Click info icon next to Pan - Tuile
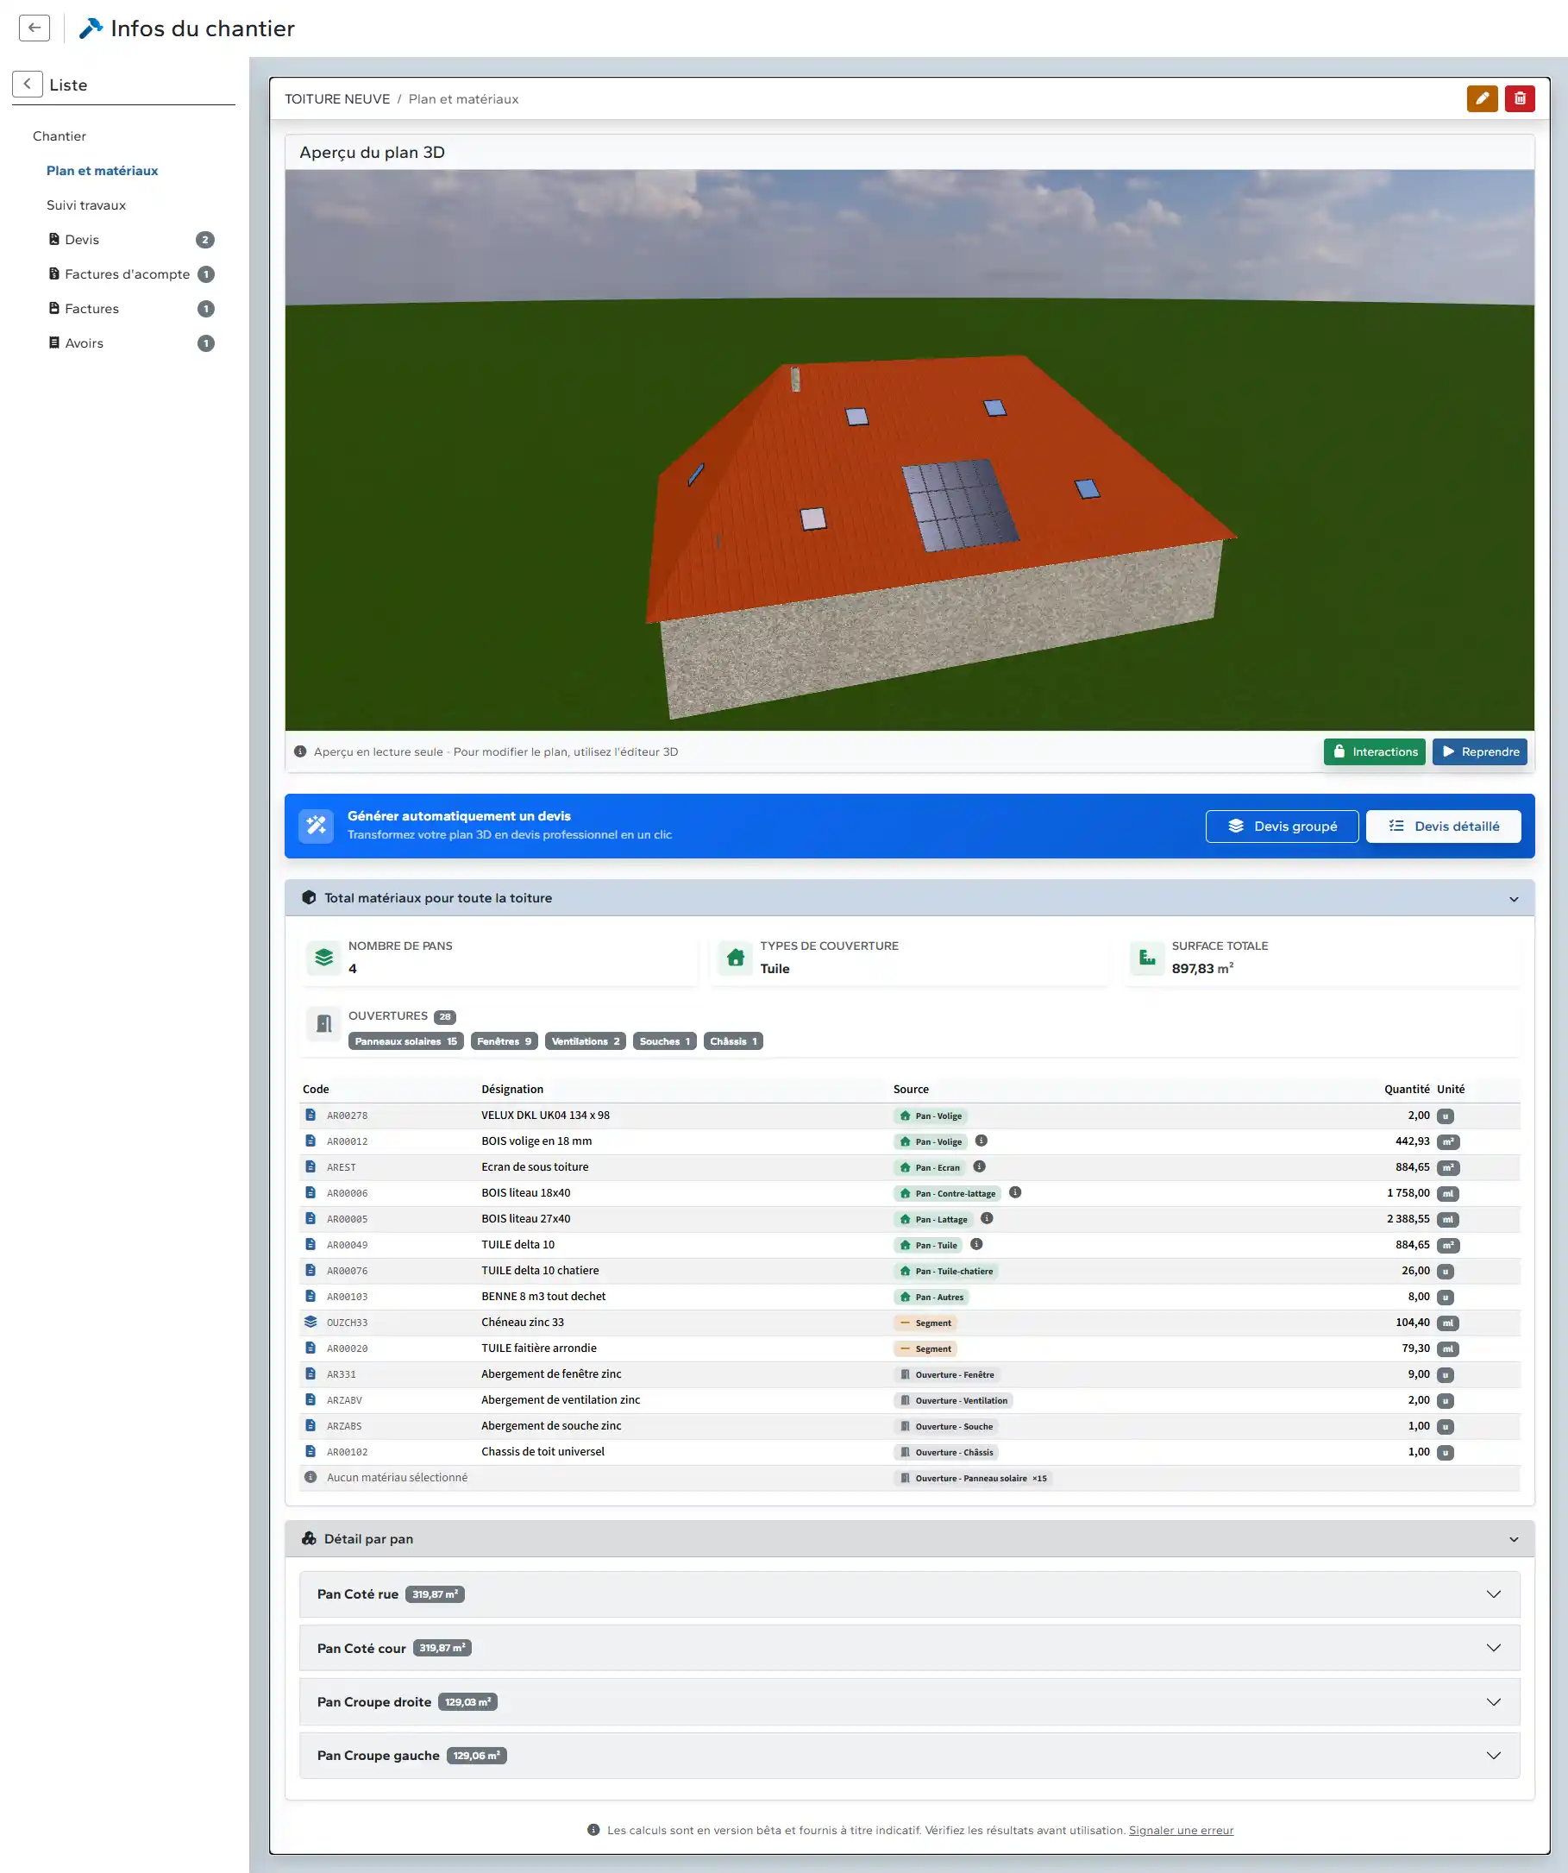This screenshot has height=1873, width=1568. click(x=976, y=1244)
